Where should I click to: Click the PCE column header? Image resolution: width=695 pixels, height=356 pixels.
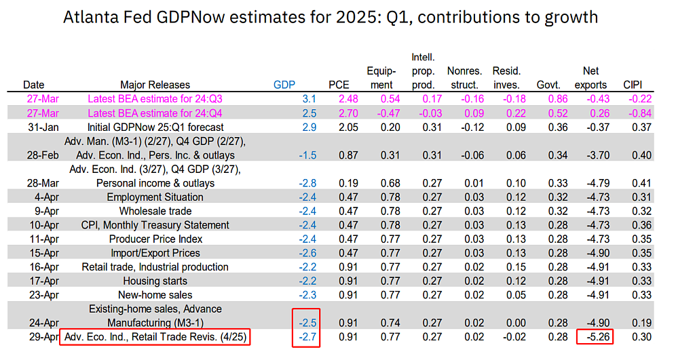(x=339, y=85)
